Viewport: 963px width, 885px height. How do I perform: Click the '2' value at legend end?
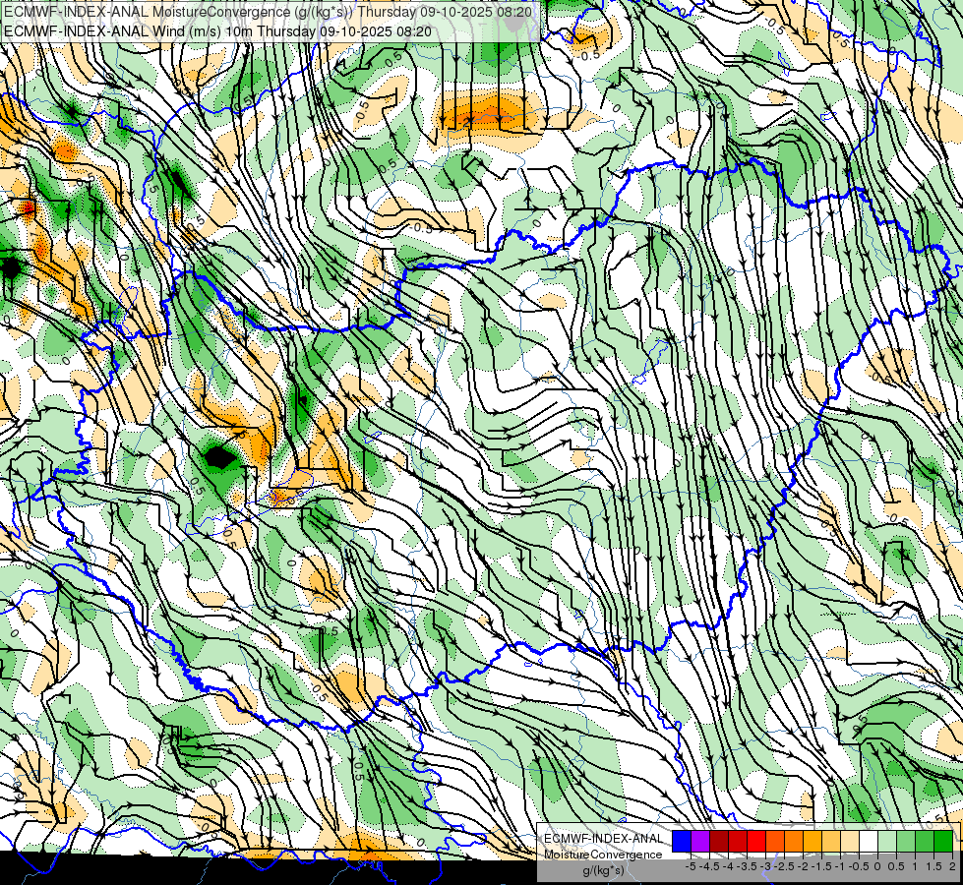click(952, 866)
